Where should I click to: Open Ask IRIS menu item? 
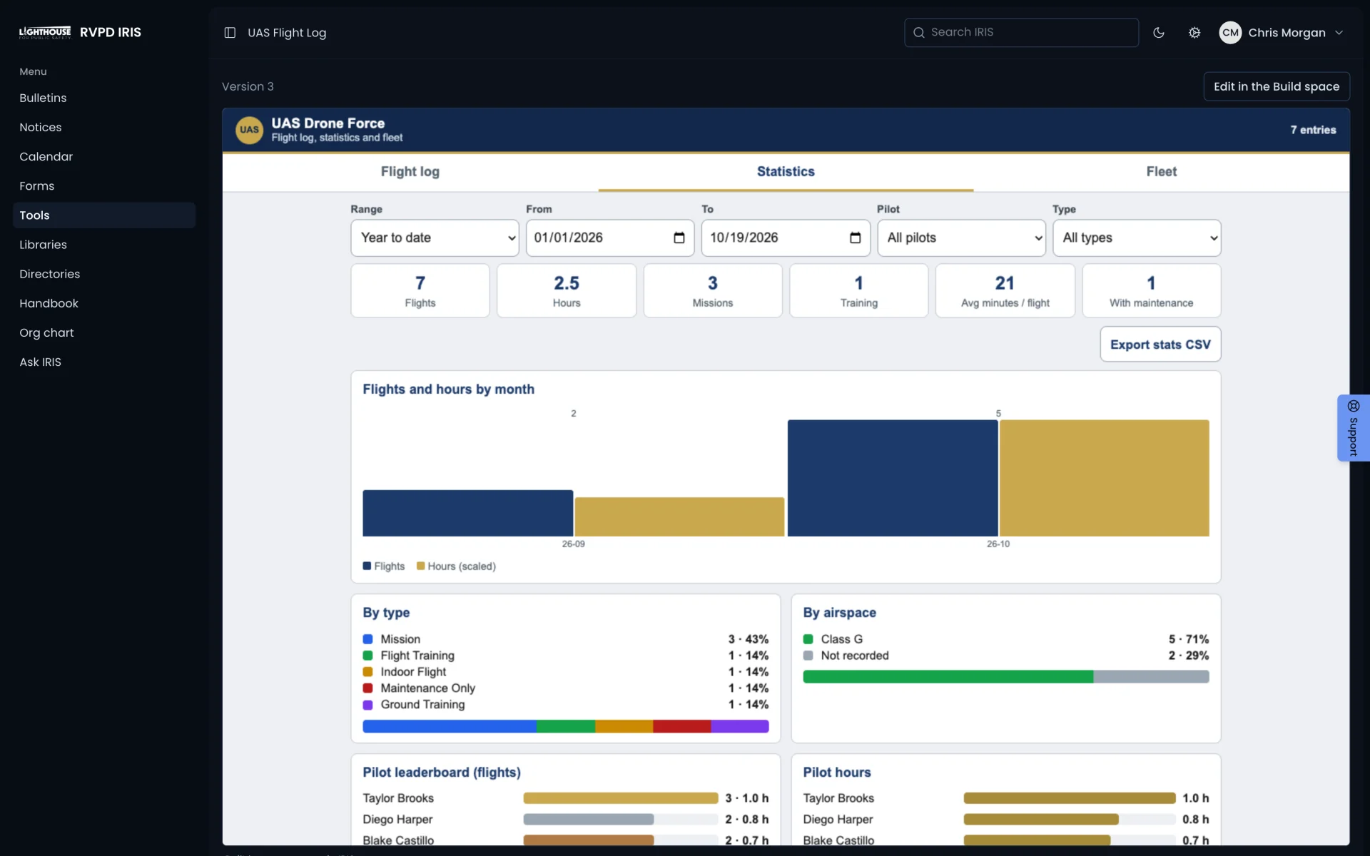coord(104,362)
